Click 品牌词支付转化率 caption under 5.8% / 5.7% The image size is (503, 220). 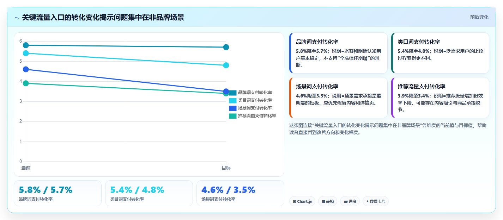pyautogui.click(x=36, y=199)
